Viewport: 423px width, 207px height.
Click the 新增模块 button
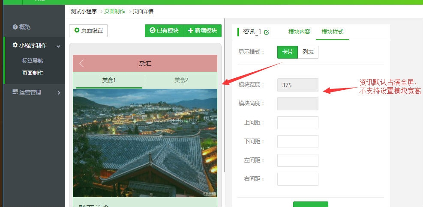click(202, 31)
